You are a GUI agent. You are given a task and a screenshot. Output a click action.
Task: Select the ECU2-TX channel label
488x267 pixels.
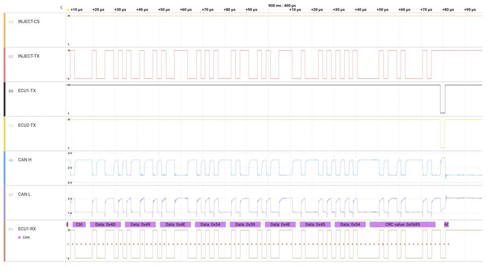click(27, 125)
